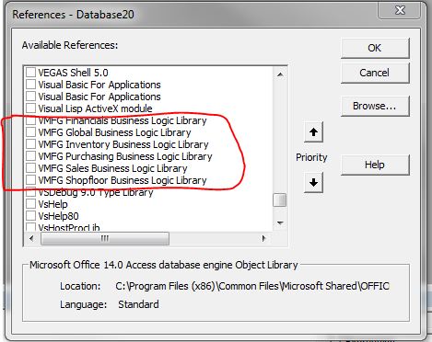
Task: Open the Browse... file dialog
Action: coord(375,106)
